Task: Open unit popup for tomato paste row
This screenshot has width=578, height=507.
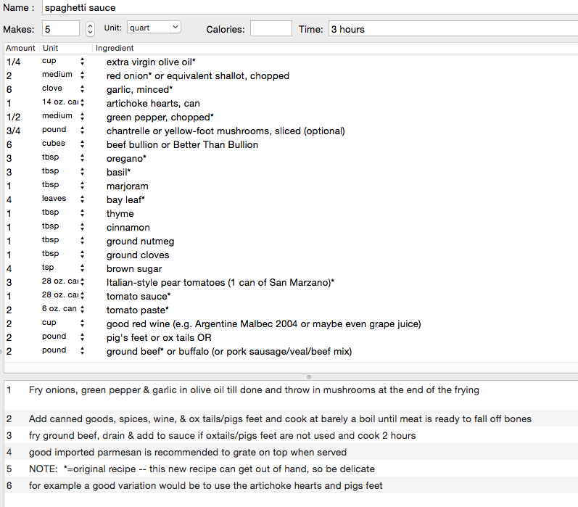Action: 82,310
